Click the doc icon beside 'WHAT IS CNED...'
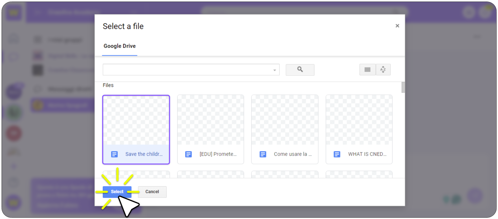The image size is (498, 219). (337, 154)
